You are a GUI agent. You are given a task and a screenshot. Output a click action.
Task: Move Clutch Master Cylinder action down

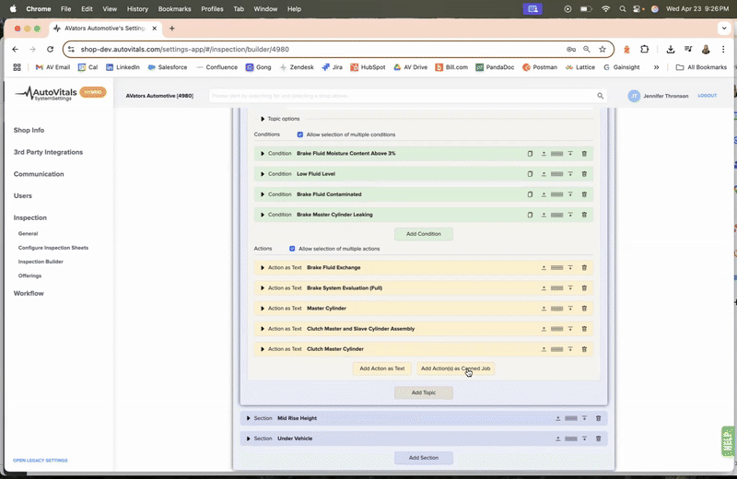(x=570, y=349)
